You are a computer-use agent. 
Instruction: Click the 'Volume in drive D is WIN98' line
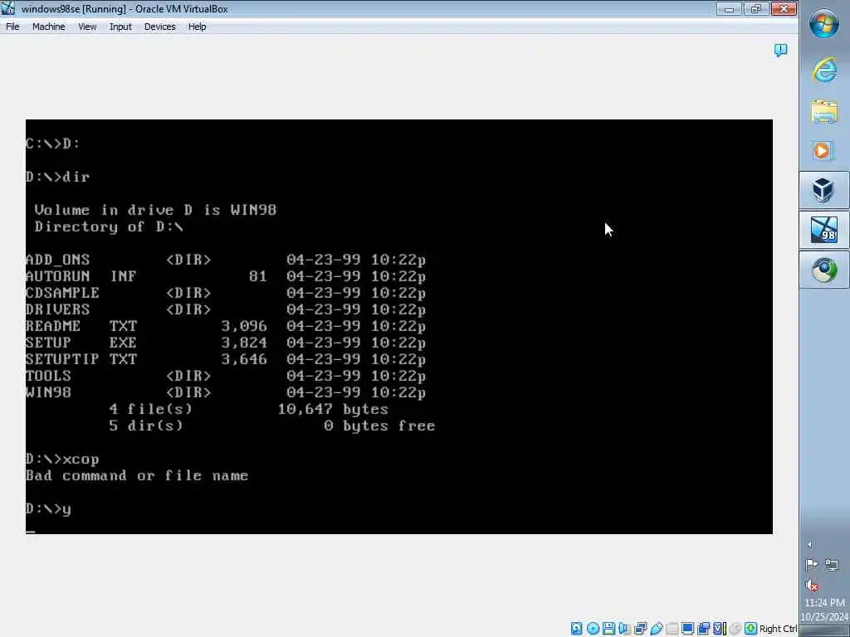pyautogui.click(x=155, y=210)
